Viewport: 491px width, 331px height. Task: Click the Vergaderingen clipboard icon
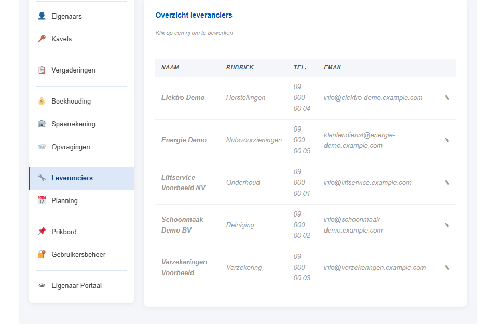tap(42, 70)
